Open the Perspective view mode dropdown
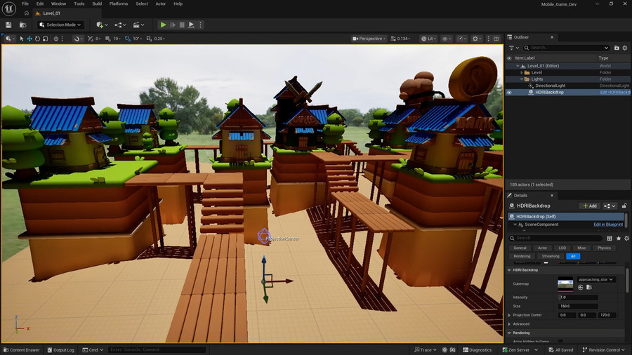Viewport: 632px width, 355px height. pos(369,39)
